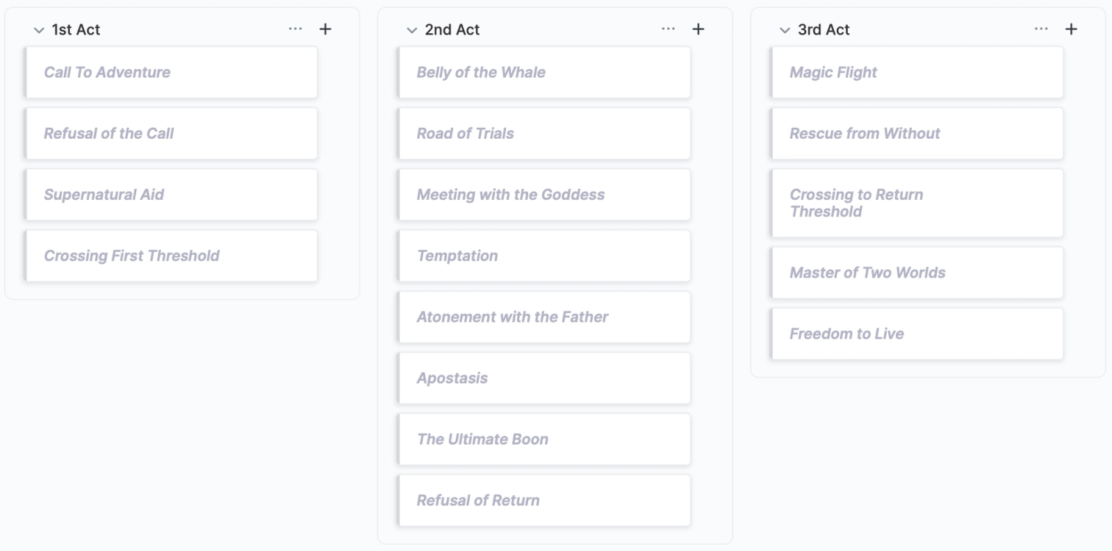Image resolution: width=1112 pixels, height=551 pixels.
Task: Add a new card to 2nd Act
Action: 698,29
